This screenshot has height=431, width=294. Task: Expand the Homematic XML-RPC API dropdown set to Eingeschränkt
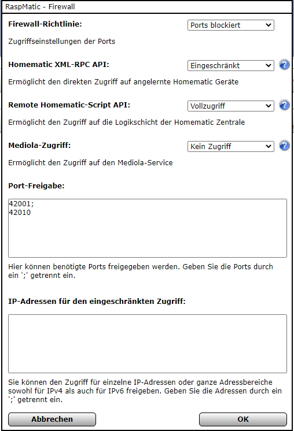coord(231,65)
